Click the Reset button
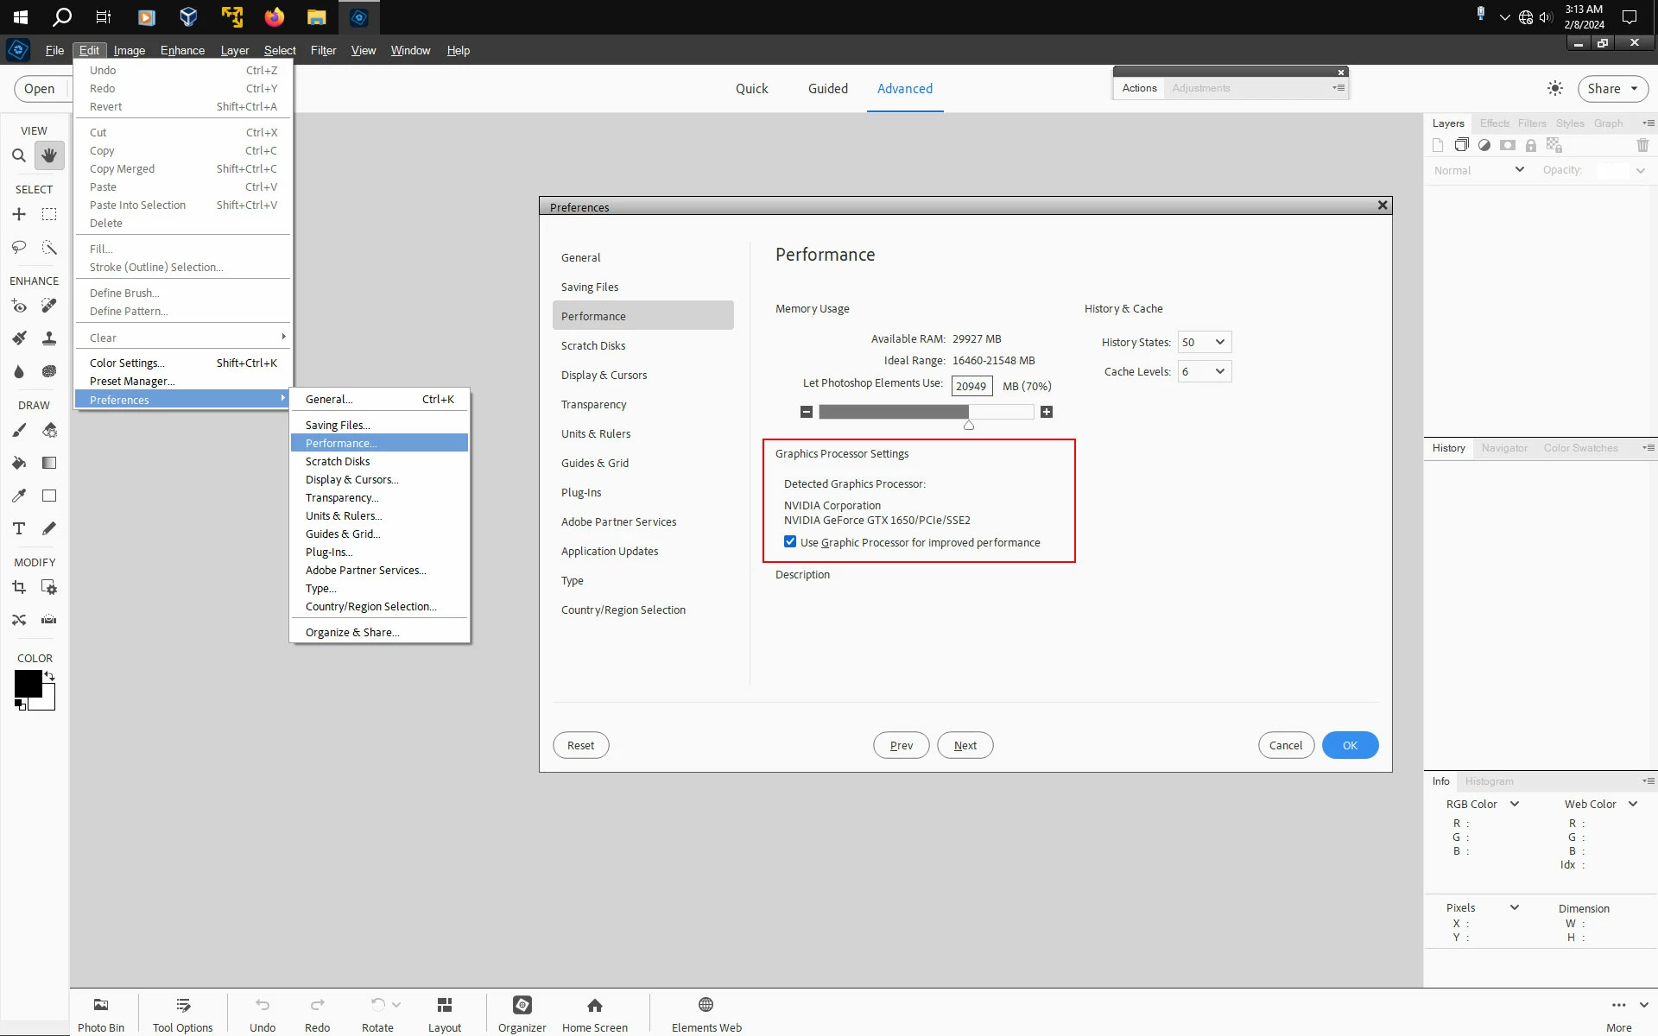 pos(580,745)
